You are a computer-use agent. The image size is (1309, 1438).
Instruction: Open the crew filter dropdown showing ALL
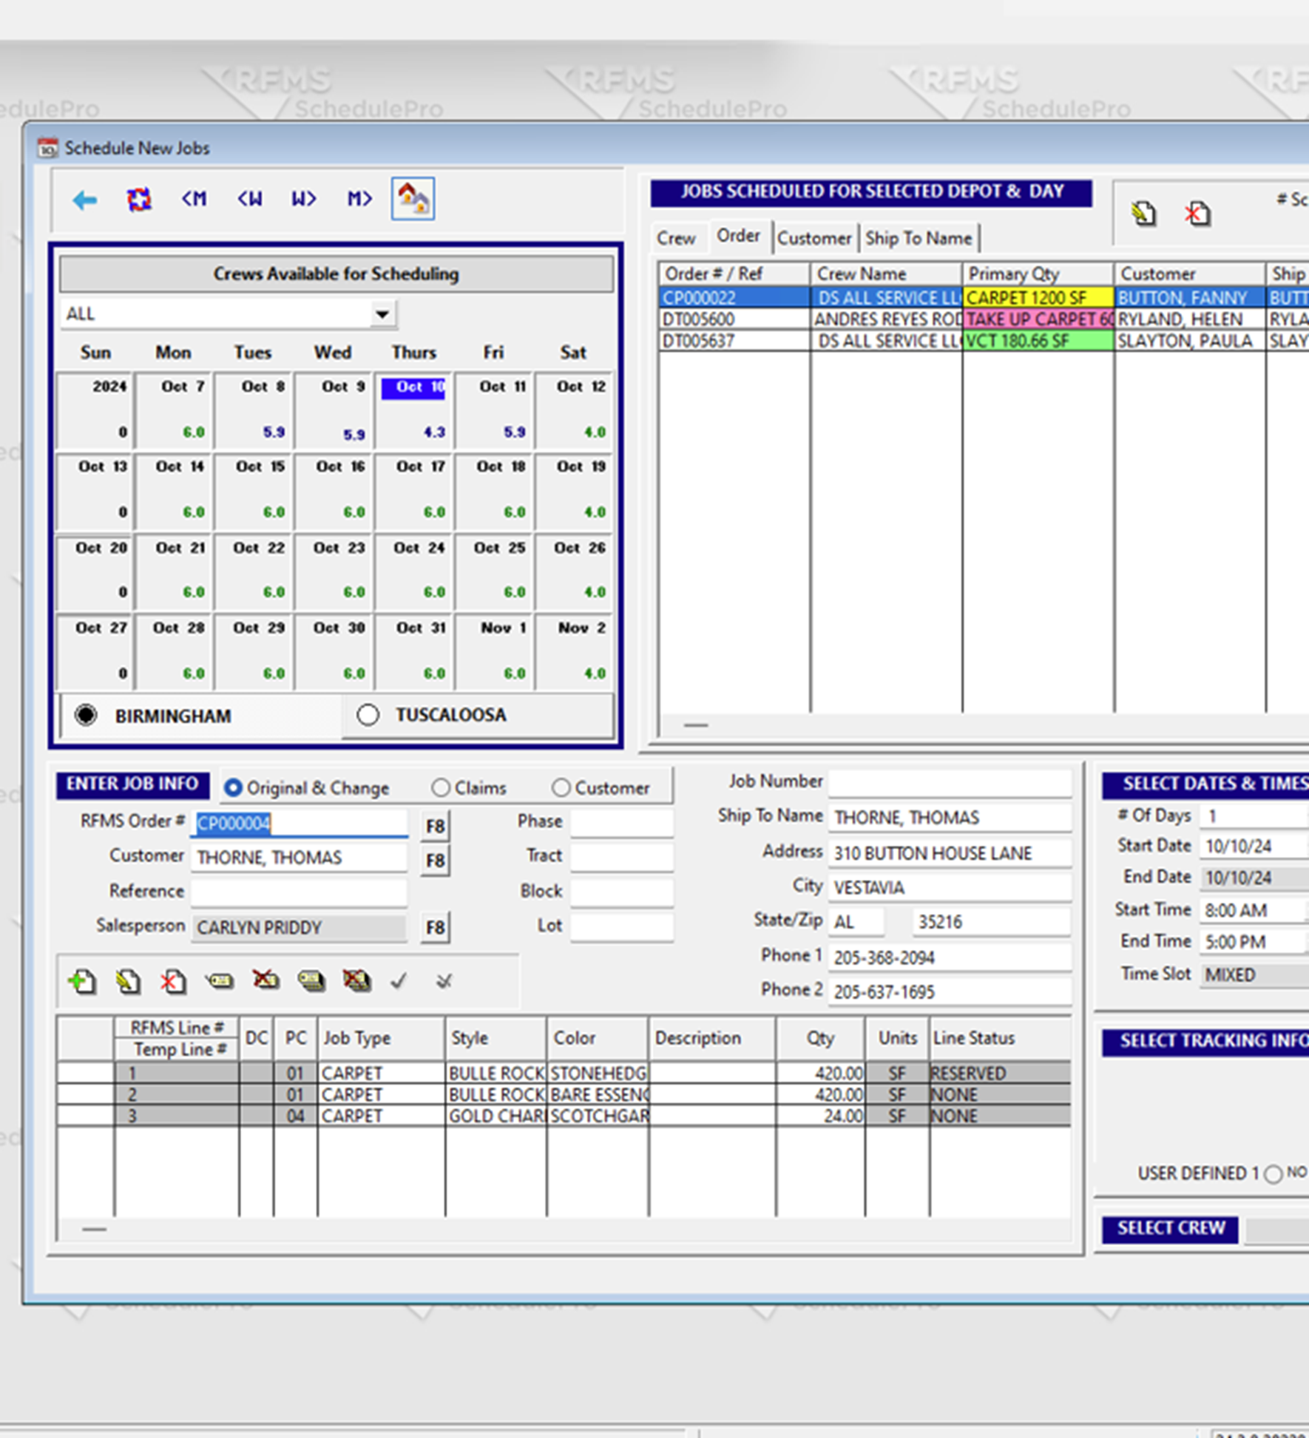point(382,313)
